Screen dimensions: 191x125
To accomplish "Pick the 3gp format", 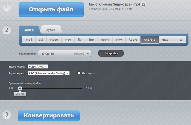I will [x=91, y=40].
